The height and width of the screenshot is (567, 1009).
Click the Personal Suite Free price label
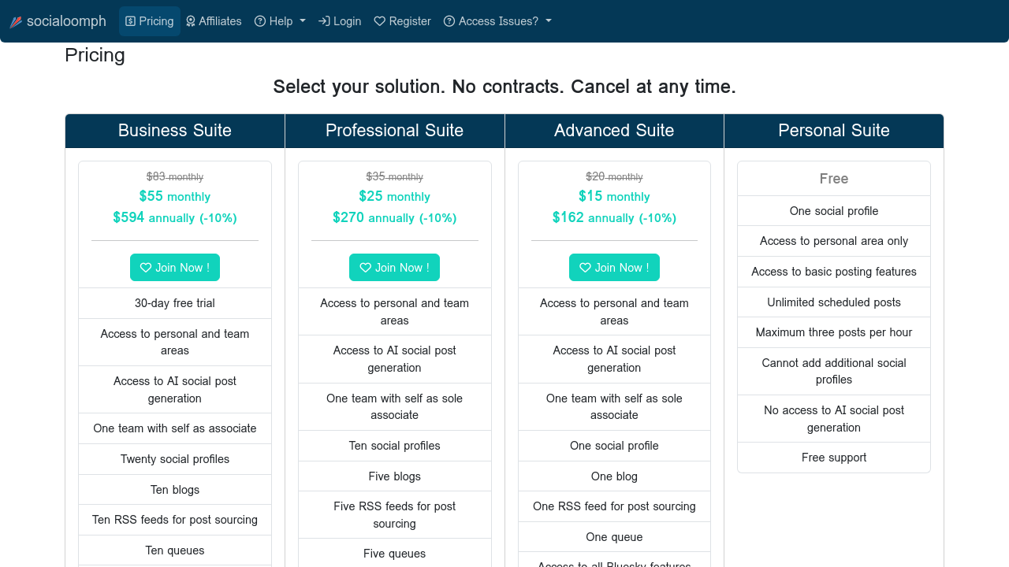(x=834, y=179)
